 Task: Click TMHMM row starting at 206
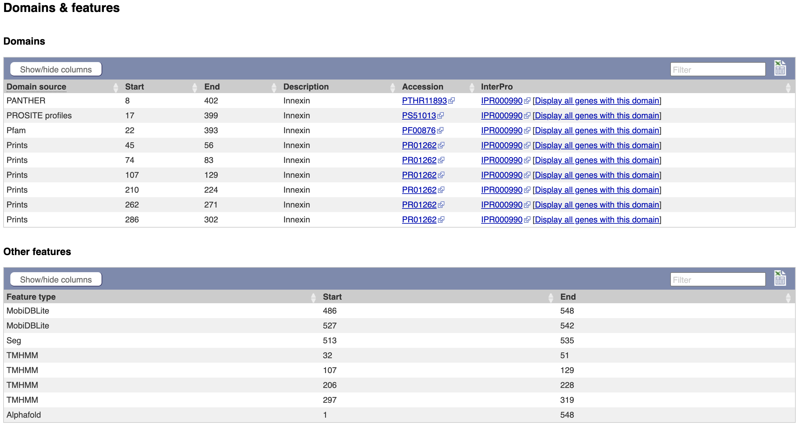(x=399, y=385)
